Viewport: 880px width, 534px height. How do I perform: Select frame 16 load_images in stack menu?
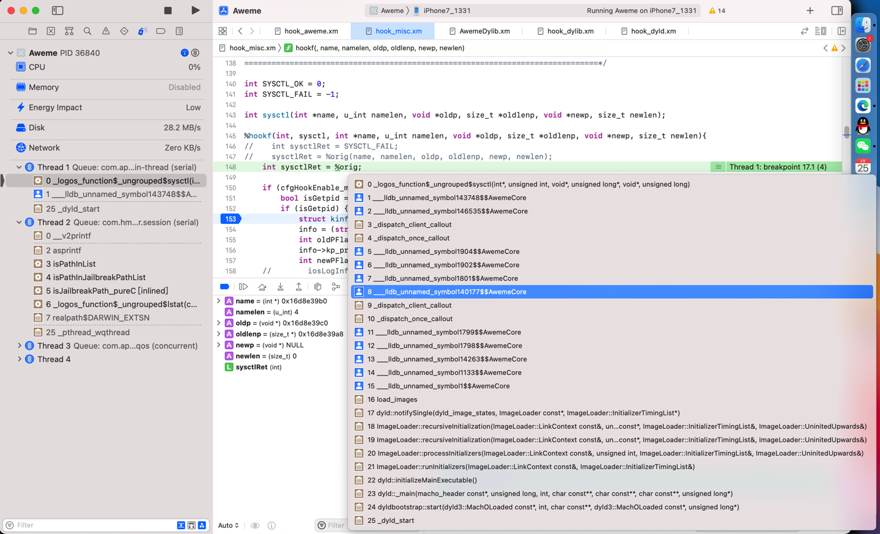612,399
